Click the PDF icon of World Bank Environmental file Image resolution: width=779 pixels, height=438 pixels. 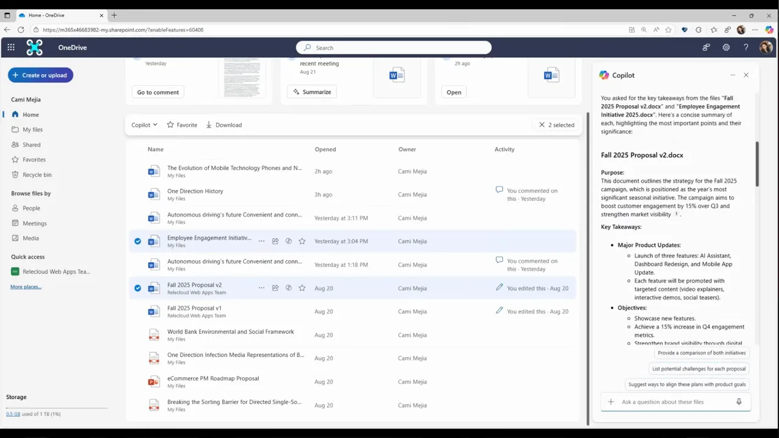(x=154, y=335)
